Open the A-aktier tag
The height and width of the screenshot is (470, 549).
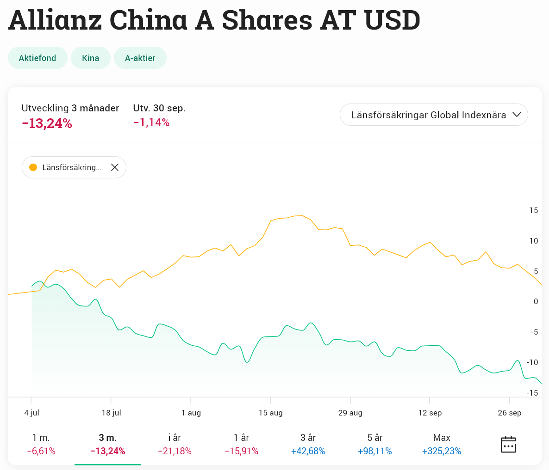coord(140,58)
